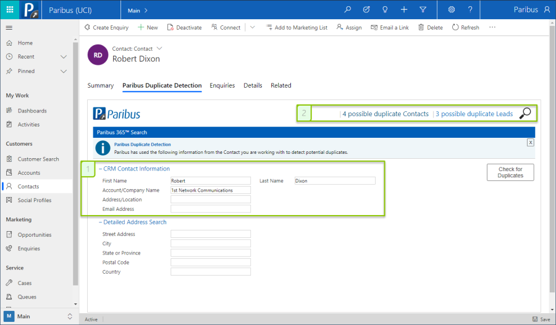Click Add to Marketing List
The width and height of the screenshot is (556, 325).
click(297, 27)
